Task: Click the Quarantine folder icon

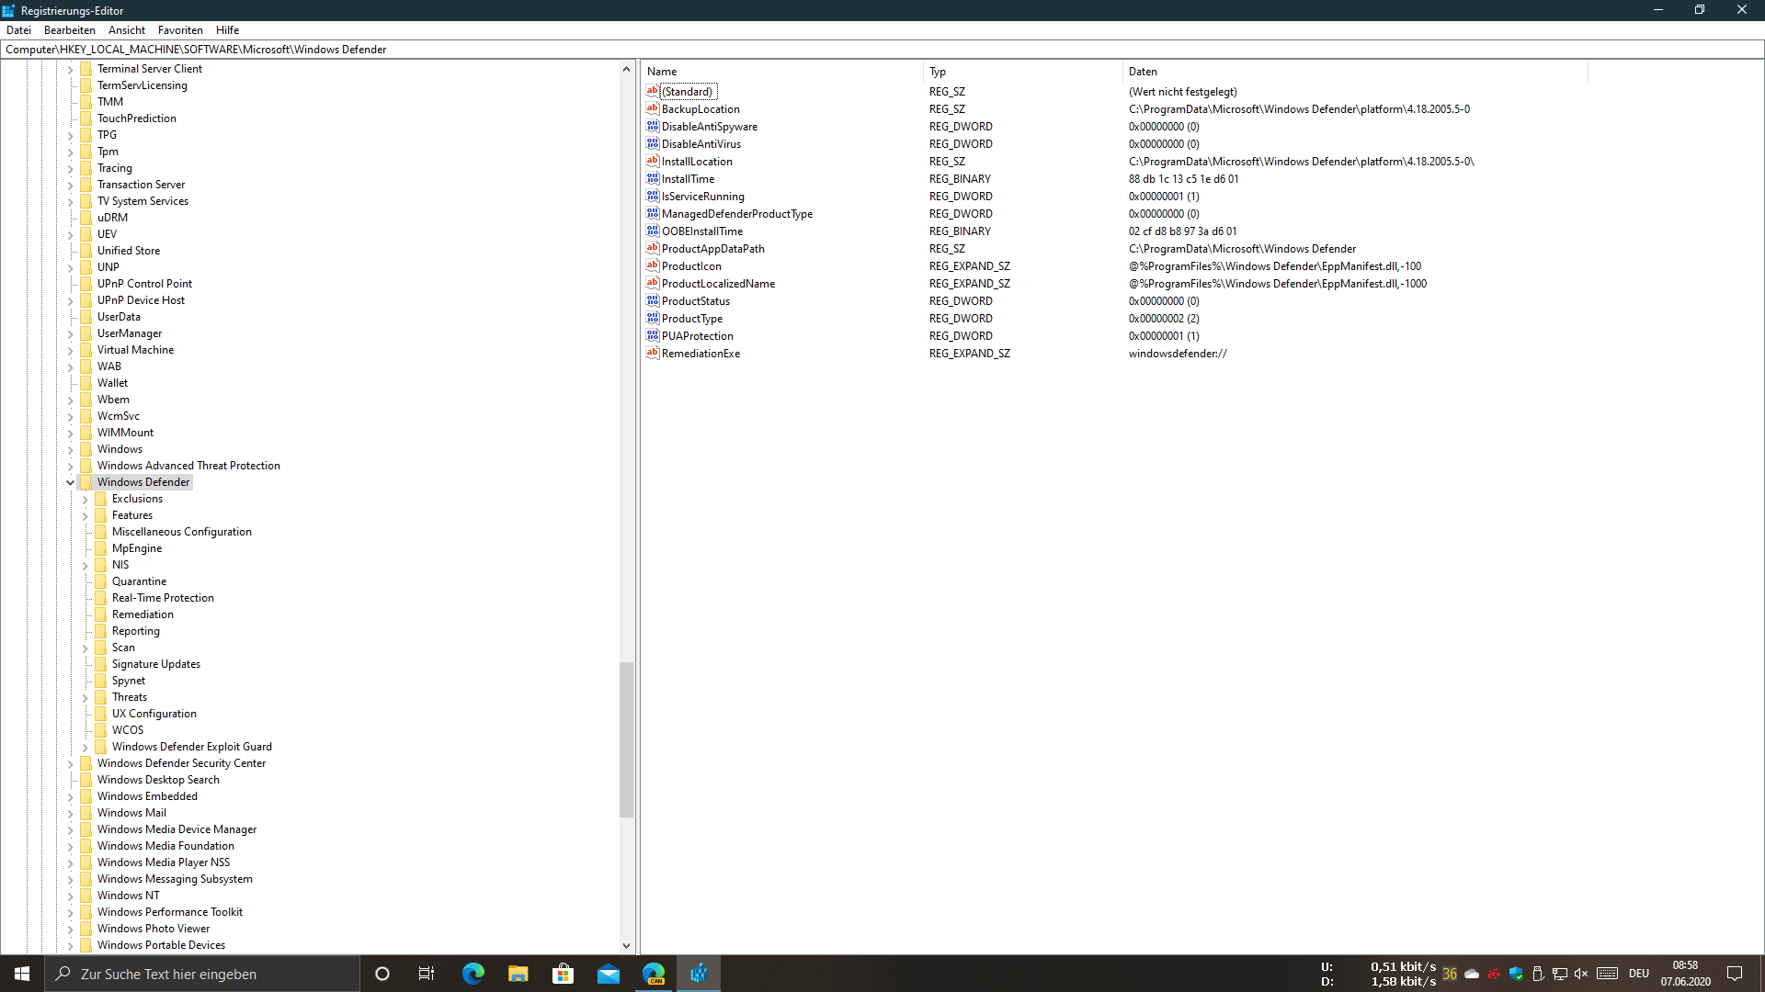Action: 101,581
